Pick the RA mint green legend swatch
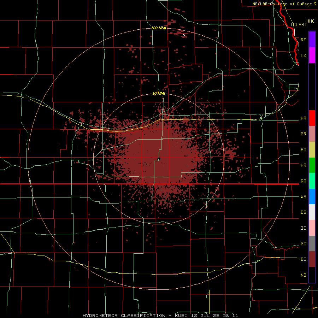The image size is (318, 318). point(312,181)
